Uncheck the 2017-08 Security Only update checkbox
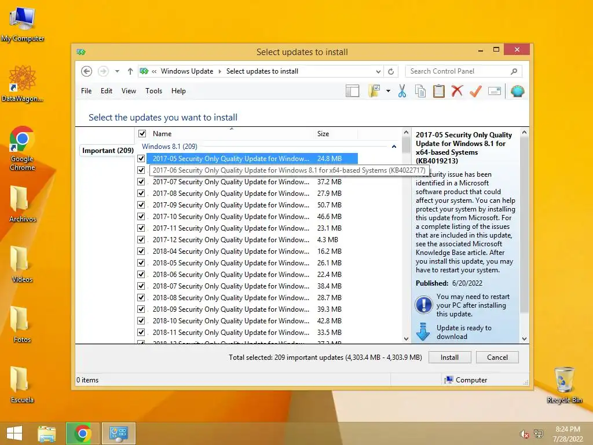Viewport: 593px width, 445px height. click(x=141, y=194)
